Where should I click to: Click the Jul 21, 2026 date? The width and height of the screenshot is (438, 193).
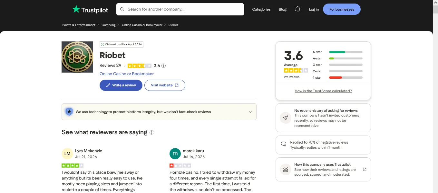[86, 157]
